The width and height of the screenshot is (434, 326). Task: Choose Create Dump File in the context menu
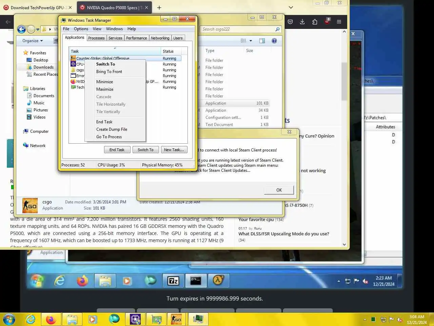115,129
